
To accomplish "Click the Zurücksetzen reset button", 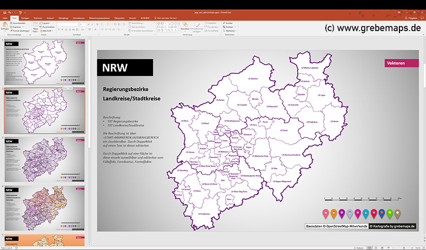I will coord(48,27).
